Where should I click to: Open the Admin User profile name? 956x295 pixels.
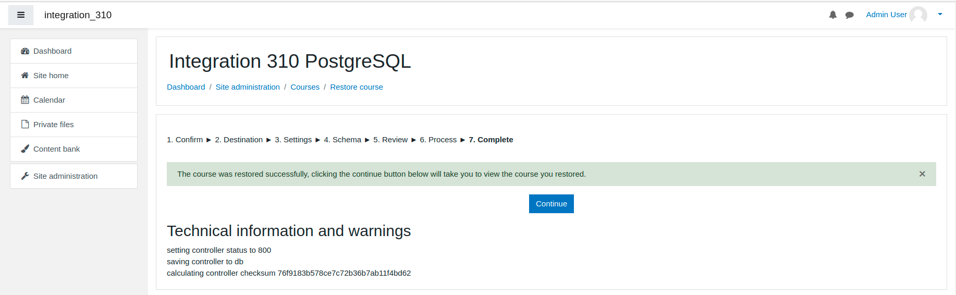coord(886,15)
